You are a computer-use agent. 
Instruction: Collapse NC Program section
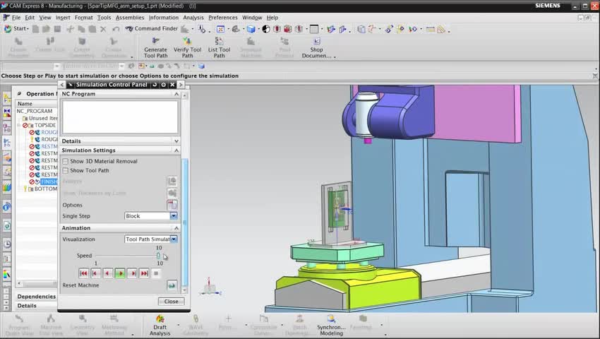(x=176, y=94)
